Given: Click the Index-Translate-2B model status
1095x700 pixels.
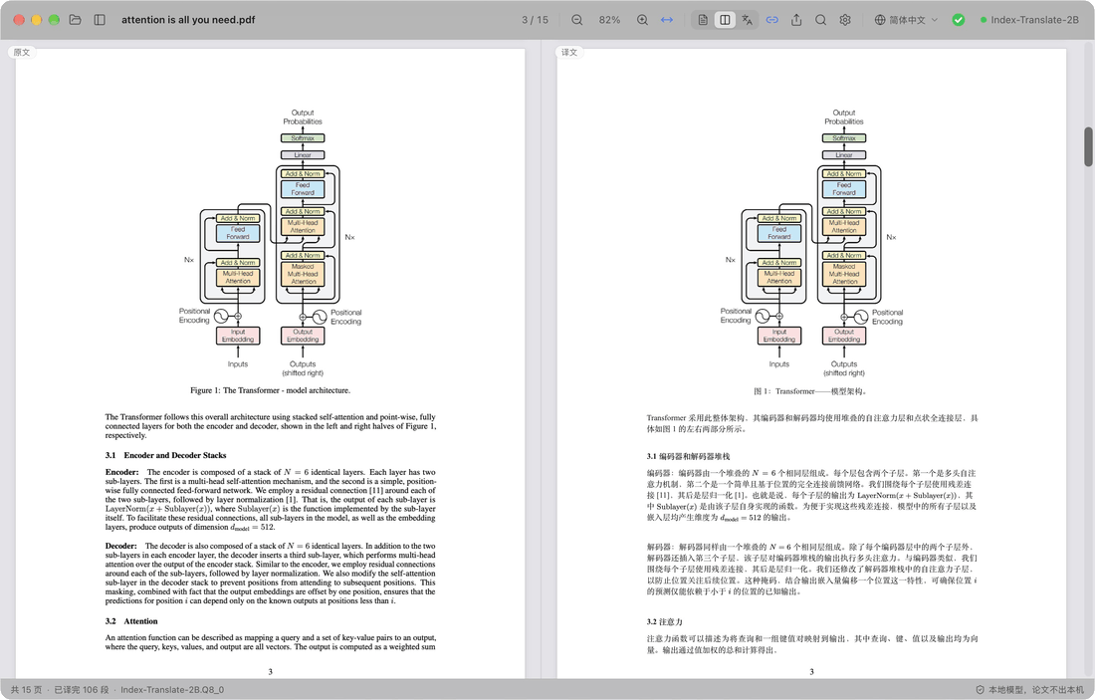Looking at the screenshot, I should [1029, 20].
